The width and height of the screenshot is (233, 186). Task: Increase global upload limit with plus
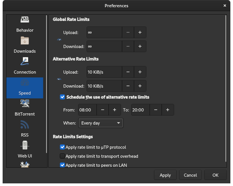coord(140,32)
